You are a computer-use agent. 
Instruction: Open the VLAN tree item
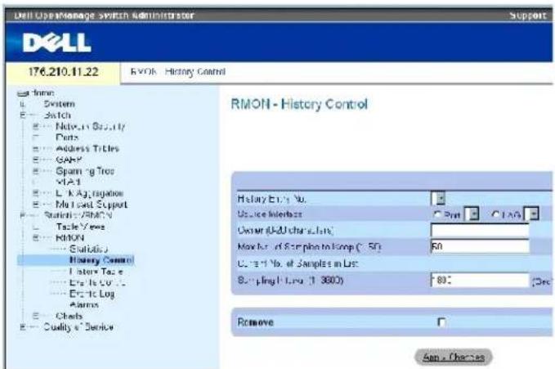[69, 182]
